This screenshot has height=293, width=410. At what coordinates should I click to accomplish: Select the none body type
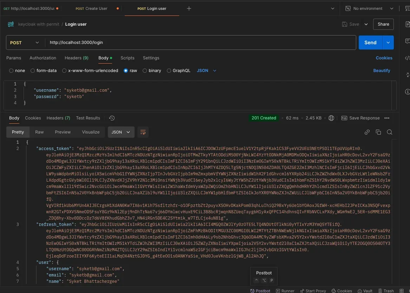coord(12,71)
